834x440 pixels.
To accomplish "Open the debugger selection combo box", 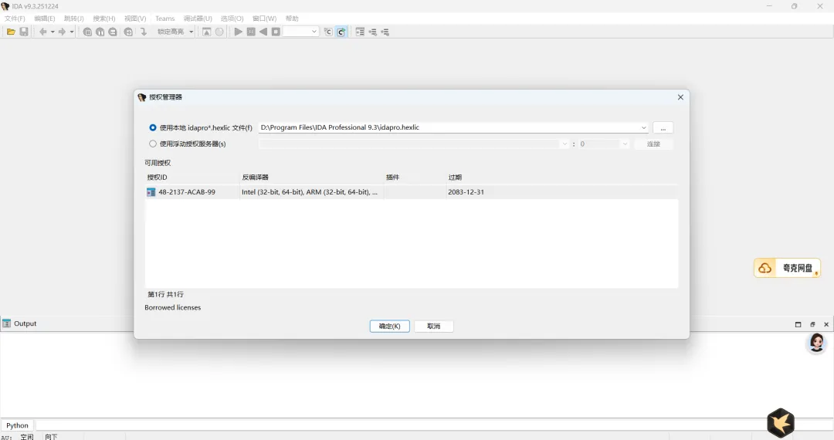I will pyautogui.click(x=301, y=32).
